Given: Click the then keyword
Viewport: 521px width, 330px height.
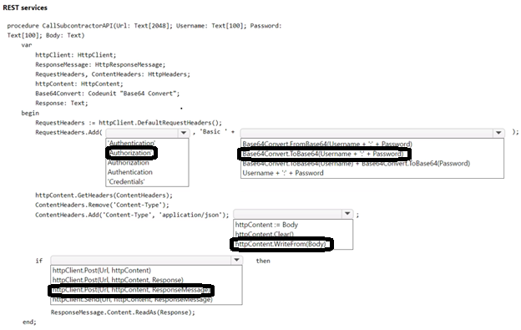Looking at the screenshot, I should point(263,261).
